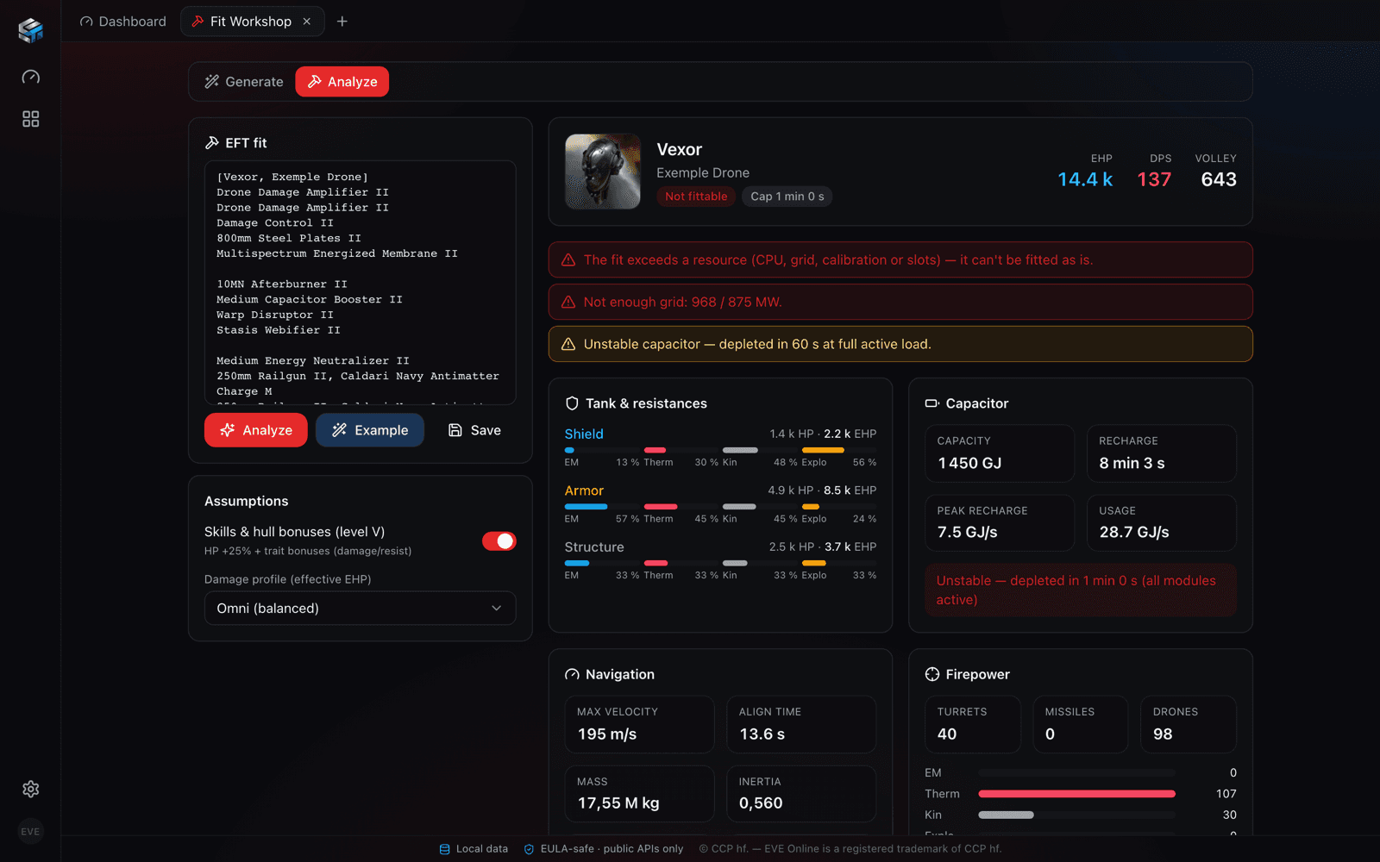Image resolution: width=1380 pixels, height=862 pixels.
Task: Click the Cap 1 min 0 s badge
Action: pyautogui.click(x=787, y=197)
